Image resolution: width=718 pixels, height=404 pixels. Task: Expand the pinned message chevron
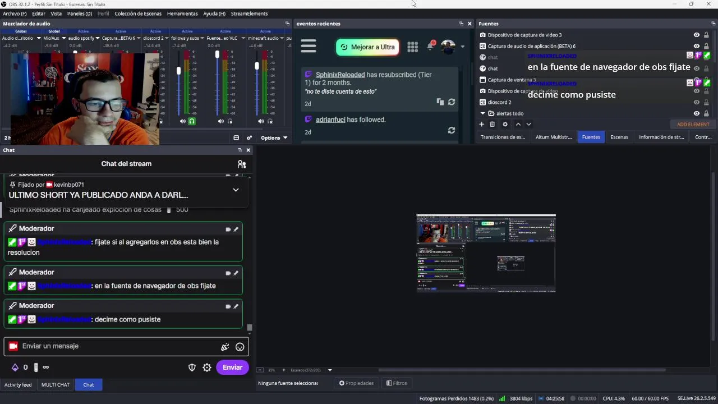click(x=236, y=190)
